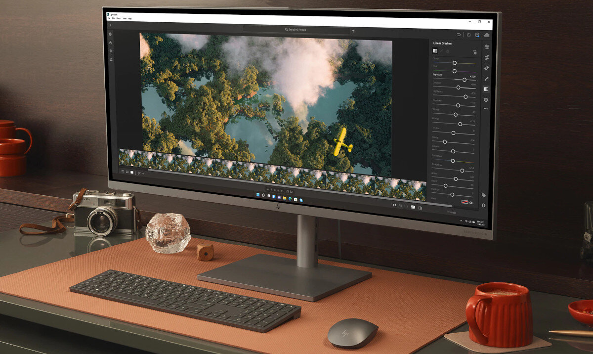Screen dimensions: 593x354
Task: Click the Home icon in left sidebar
Action: point(111,43)
